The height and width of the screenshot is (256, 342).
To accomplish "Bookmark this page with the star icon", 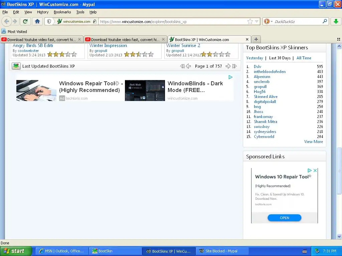I will tap(250, 21).
